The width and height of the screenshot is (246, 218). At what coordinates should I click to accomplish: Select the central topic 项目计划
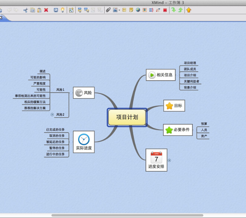click(127, 117)
